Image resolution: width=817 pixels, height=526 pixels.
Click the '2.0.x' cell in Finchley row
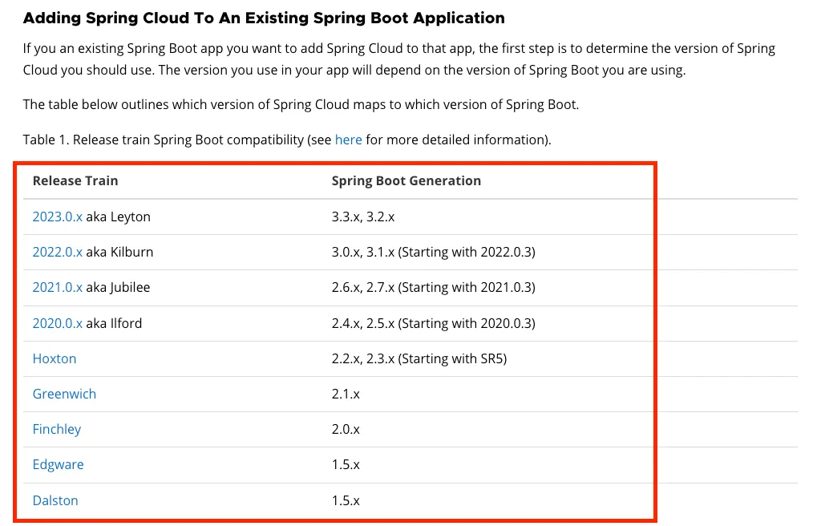tap(346, 429)
